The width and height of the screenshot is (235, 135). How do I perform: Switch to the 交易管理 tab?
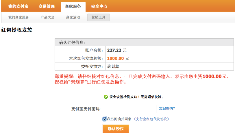click(x=47, y=6)
